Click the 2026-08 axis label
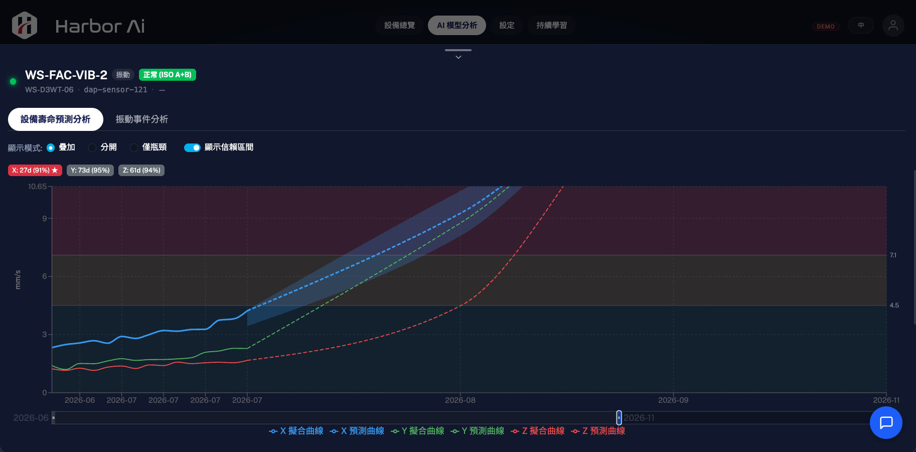The height and width of the screenshot is (452, 916). pos(460,400)
